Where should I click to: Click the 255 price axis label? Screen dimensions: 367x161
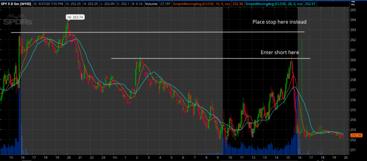coord(353,110)
